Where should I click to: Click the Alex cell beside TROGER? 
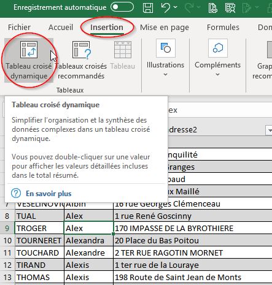(x=88, y=228)
